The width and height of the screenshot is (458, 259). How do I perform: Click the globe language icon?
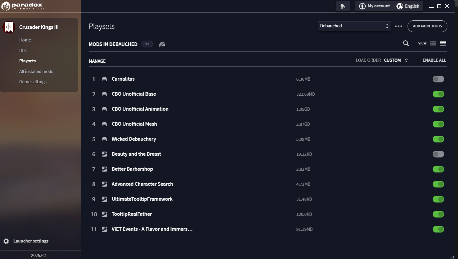pyautogui.click(x=400, y=6)
